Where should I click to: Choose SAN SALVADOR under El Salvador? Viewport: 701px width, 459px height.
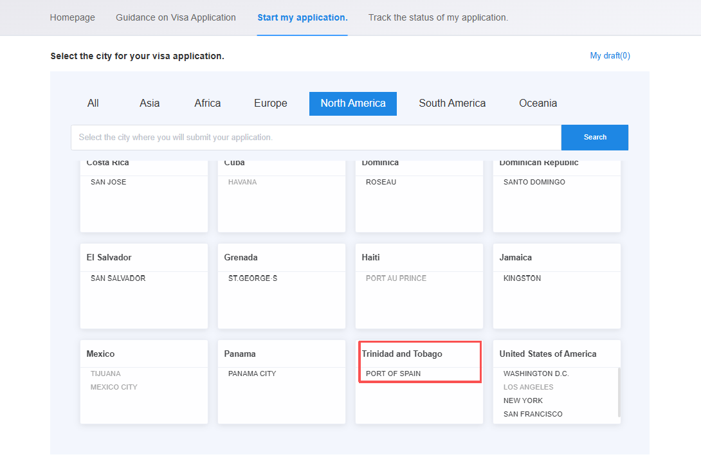[x=118, y=278]
